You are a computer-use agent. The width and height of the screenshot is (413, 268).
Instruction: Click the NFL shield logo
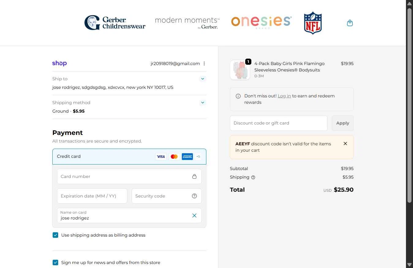point(313,23)
